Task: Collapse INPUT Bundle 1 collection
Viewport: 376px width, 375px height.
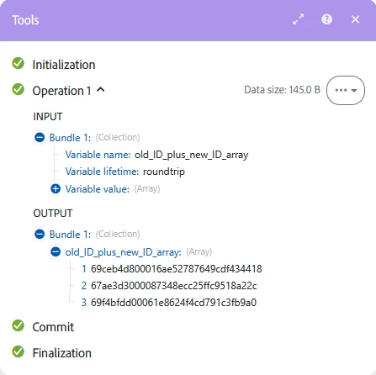Action: pyautogui.click(x=40, y=137)
